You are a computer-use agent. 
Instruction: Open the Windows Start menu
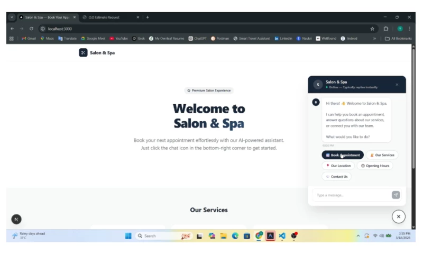pos(128,236)
